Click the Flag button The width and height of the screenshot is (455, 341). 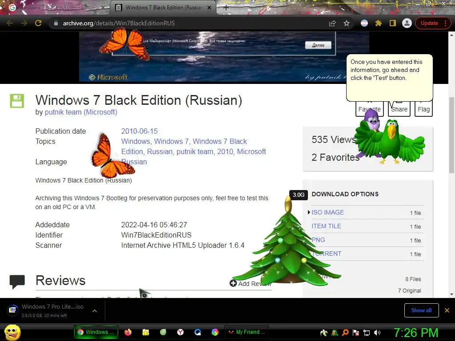[423, 109]
